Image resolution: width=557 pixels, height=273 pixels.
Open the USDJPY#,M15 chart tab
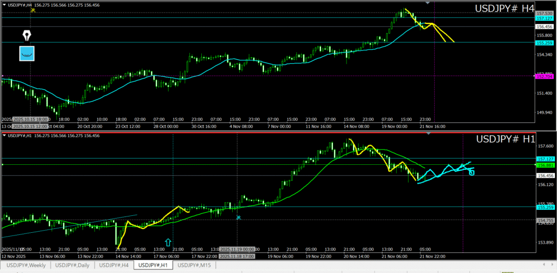click(195, 265)
